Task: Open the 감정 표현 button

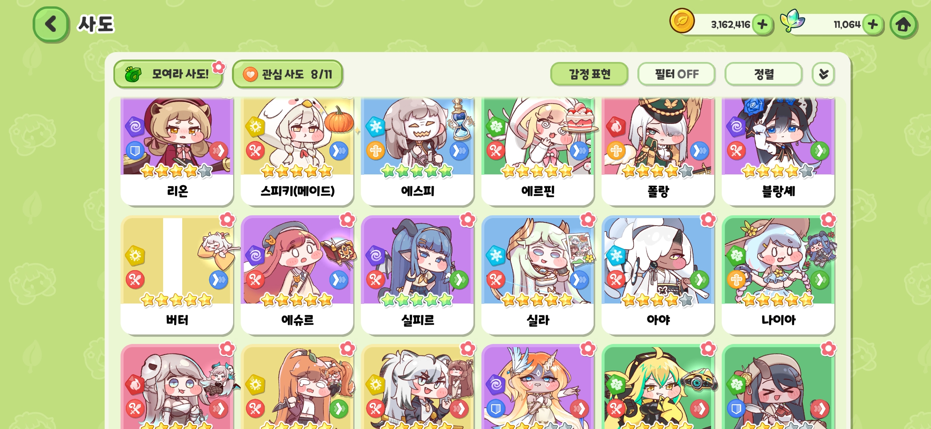Action: [x=589, y=74]
